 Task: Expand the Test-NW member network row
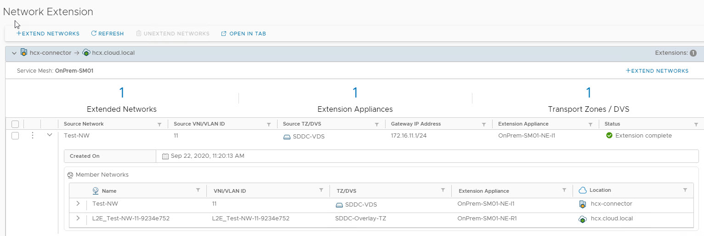point(78,203)
